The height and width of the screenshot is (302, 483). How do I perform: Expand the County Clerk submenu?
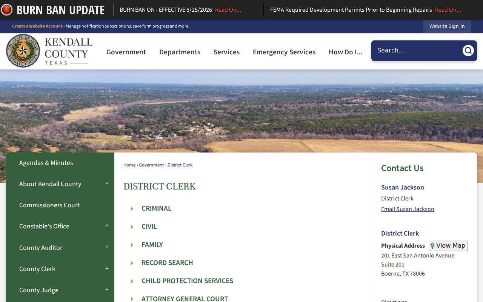[107, 268]
